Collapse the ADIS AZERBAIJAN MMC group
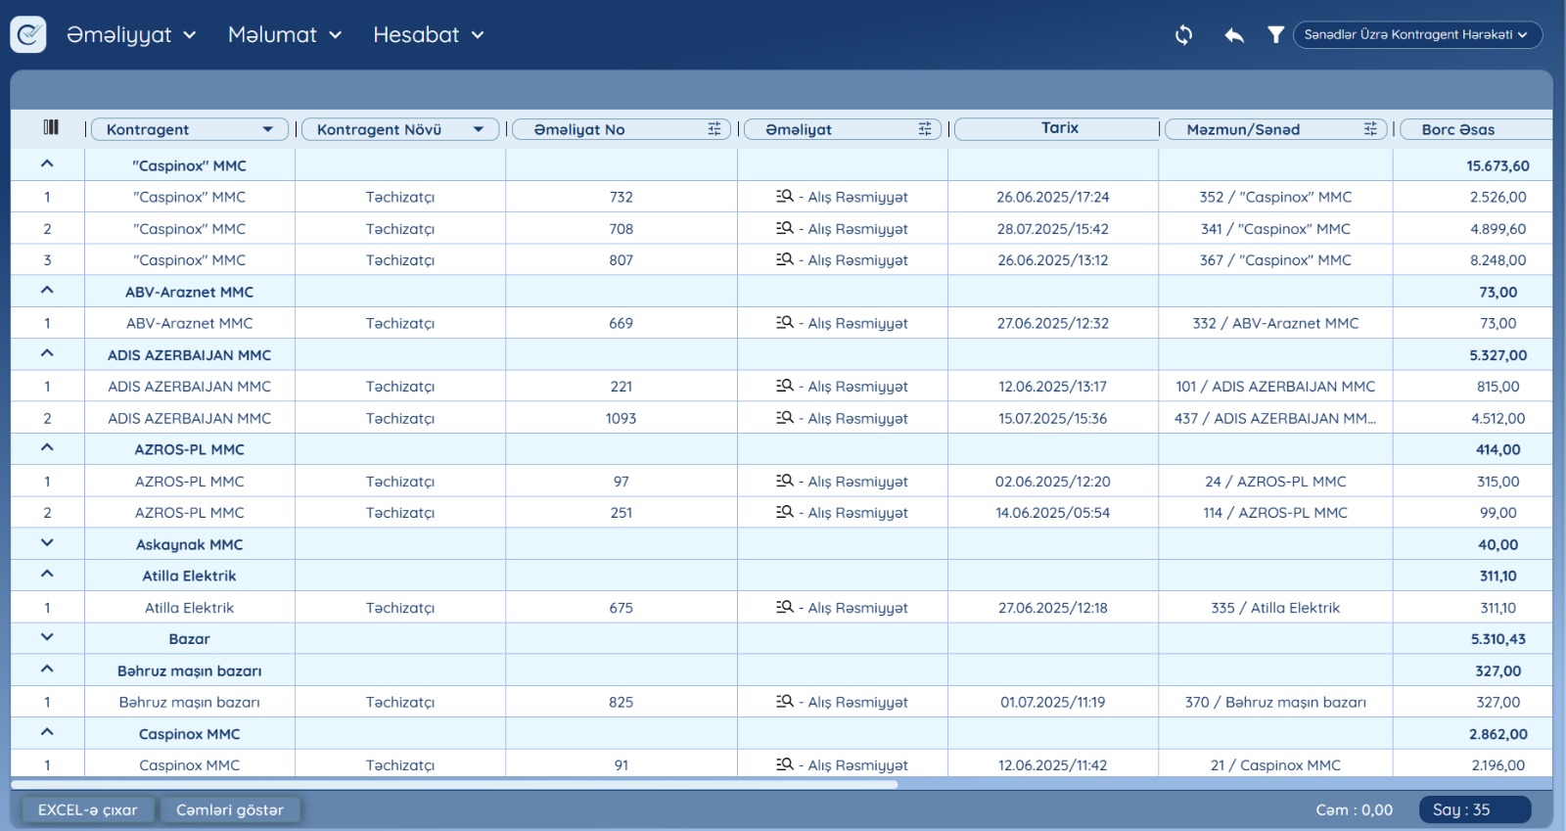1566x831 pixels. pos(47,354)
